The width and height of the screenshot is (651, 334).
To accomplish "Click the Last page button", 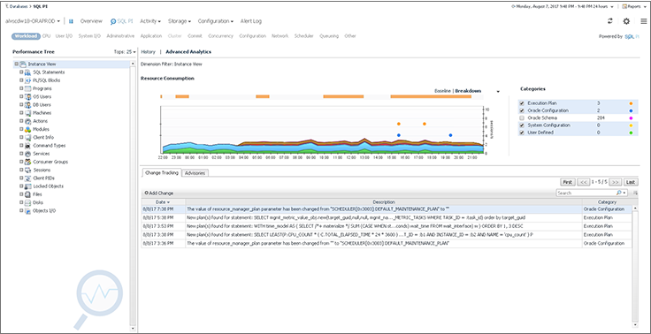I will click(631, 182).
